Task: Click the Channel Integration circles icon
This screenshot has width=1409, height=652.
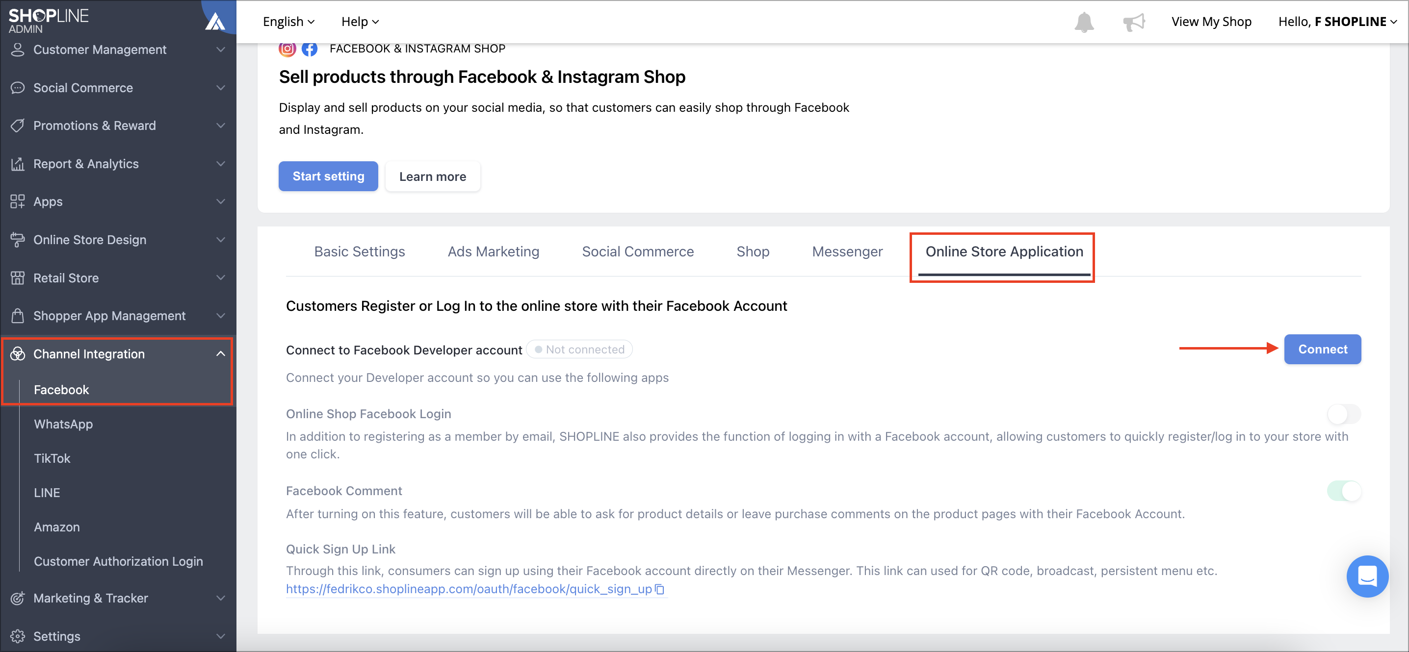Action: point(18,354)
